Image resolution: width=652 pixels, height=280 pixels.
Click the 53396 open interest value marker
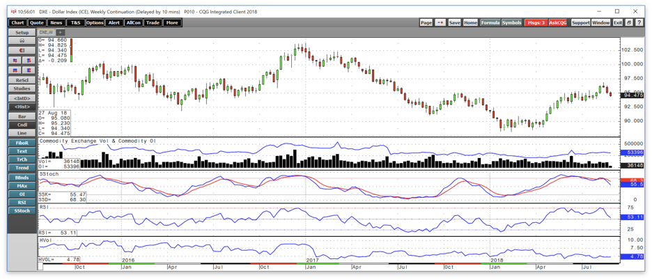pos(632,153)
